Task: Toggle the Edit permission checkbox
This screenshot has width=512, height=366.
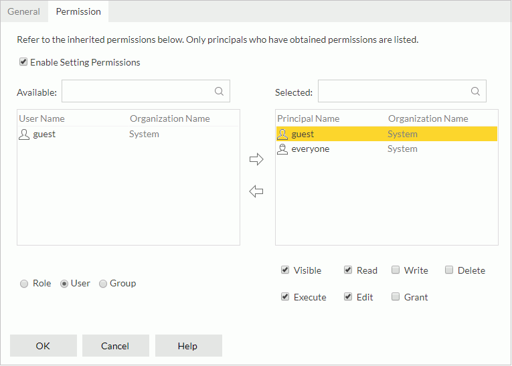Action: point(348,296)
